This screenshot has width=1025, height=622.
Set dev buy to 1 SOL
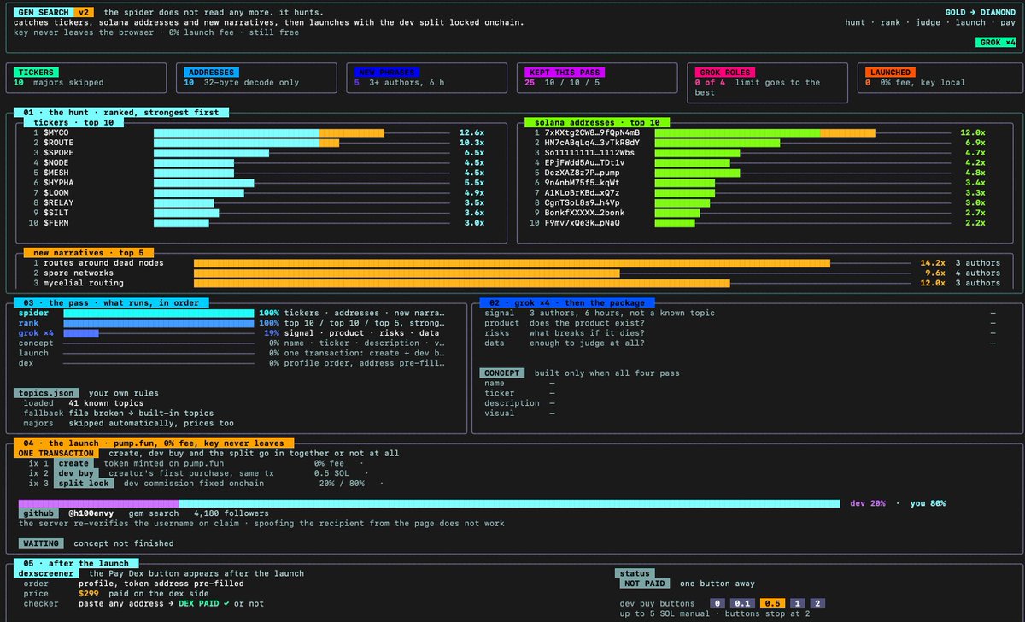point(796,604)
